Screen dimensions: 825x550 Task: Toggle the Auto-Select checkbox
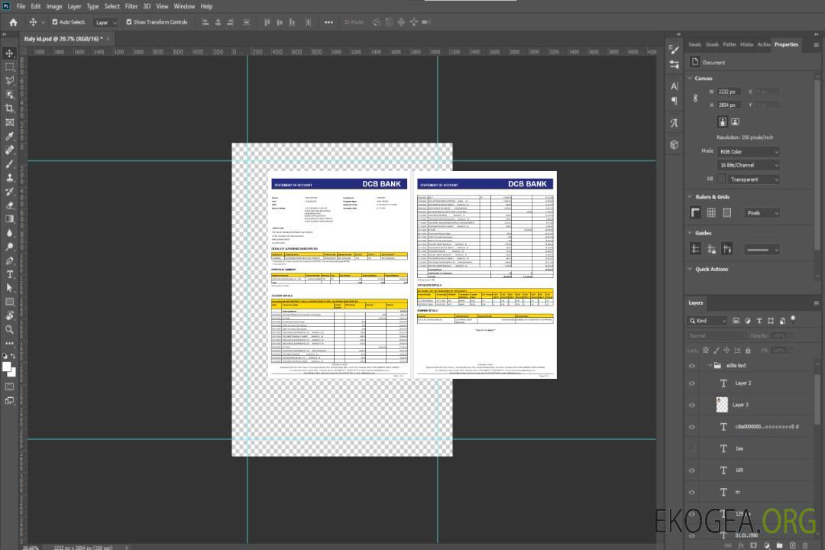(x=55, y=22)
